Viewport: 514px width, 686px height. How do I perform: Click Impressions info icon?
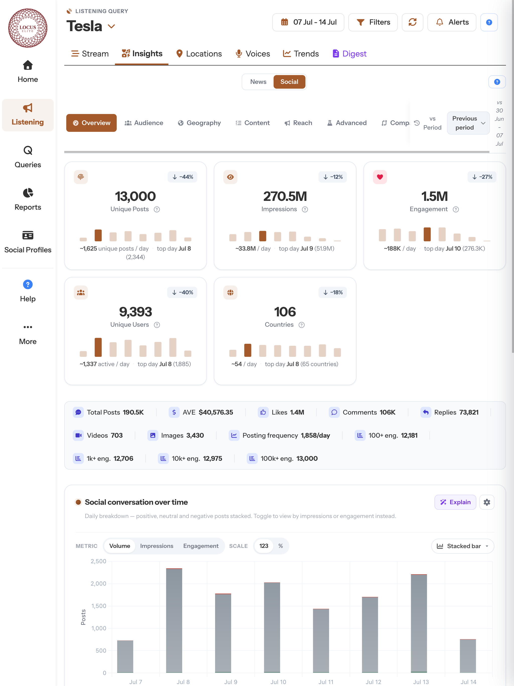(305, 209)
